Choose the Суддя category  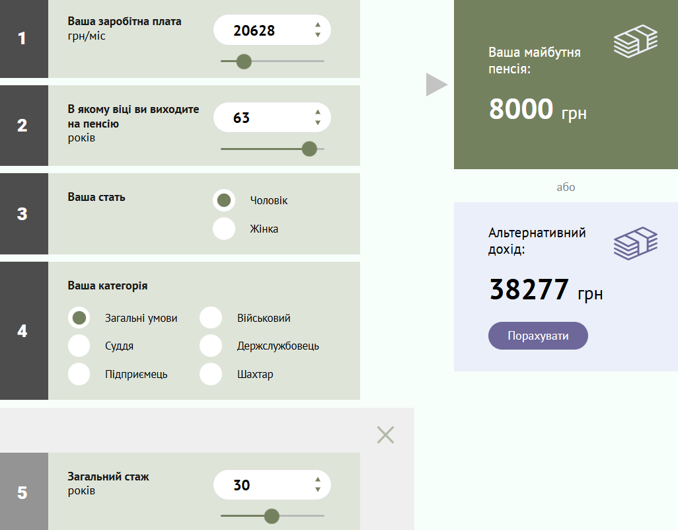(x=79, y=346)
